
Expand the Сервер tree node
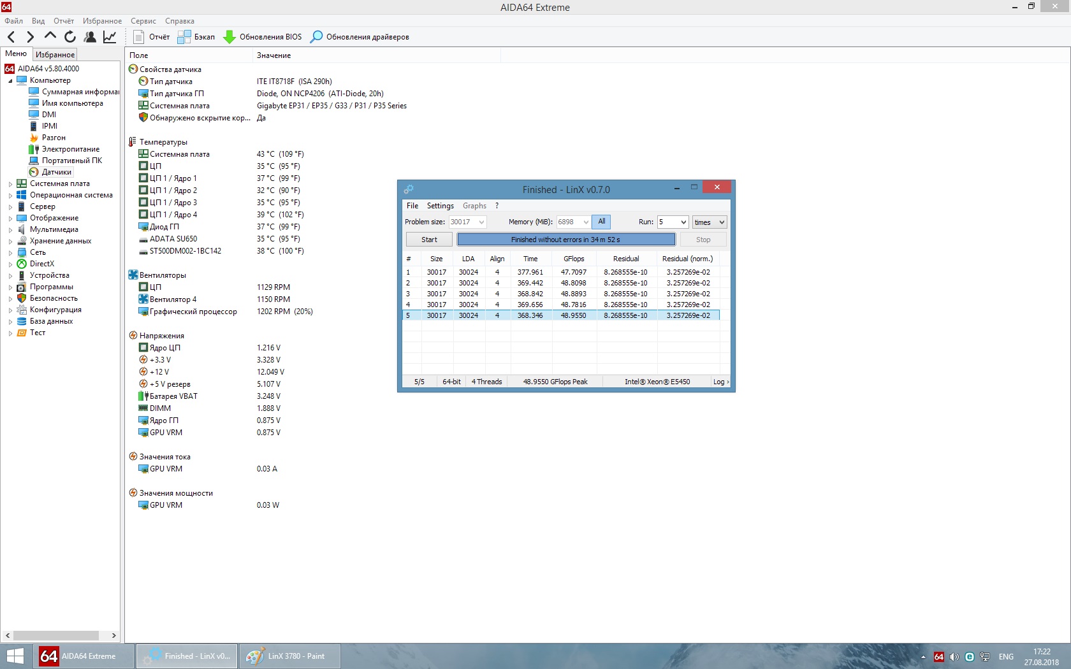10,207
